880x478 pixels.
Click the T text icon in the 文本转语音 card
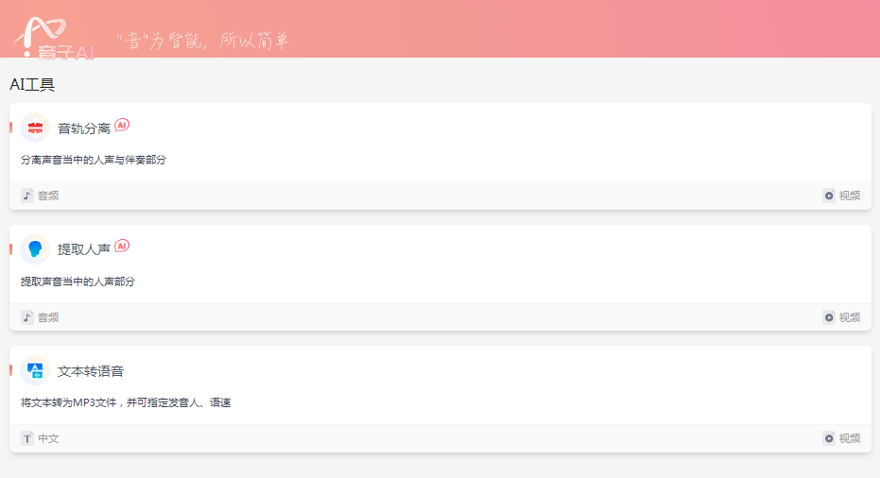26,438
